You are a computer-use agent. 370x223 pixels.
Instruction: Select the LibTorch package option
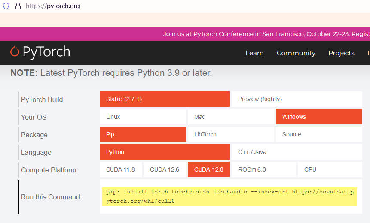[231, 134]
